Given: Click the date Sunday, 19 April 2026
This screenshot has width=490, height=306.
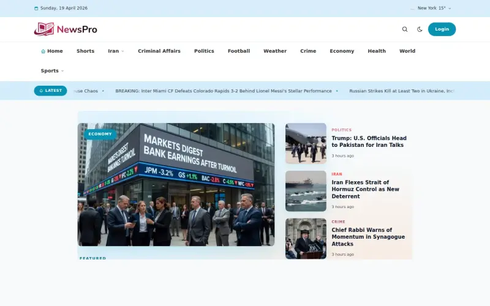Looking at the screenshot, I should (x=64, y=8).
